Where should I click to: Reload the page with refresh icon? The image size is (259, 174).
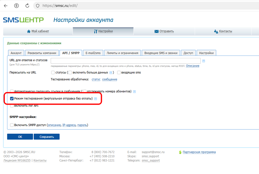pos(27,5)
